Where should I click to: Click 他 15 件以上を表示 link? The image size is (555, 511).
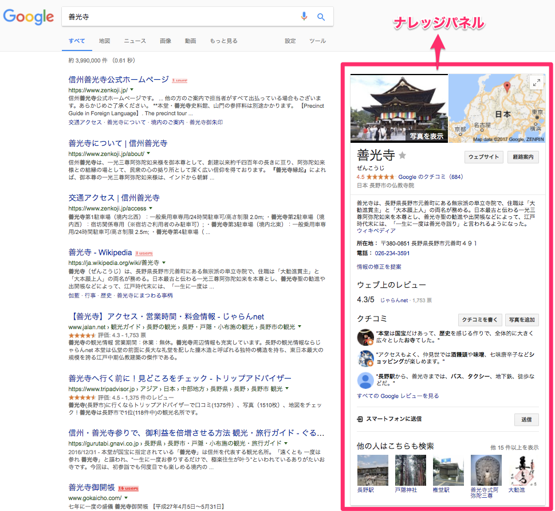(x=514, y=447)
